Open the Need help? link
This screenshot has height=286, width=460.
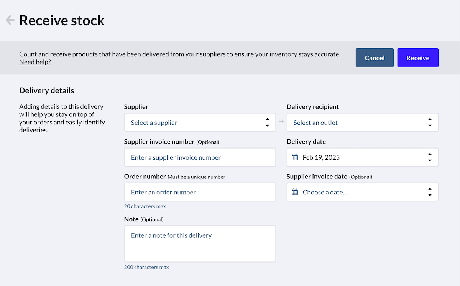(35, 62)
